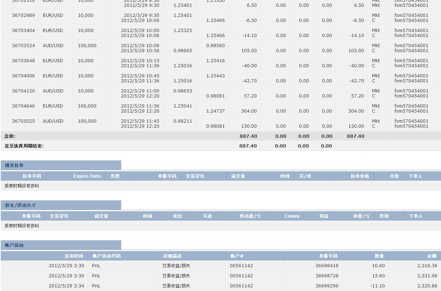
Task: Click the 详细描述 column header
Action: click(172, 256)
